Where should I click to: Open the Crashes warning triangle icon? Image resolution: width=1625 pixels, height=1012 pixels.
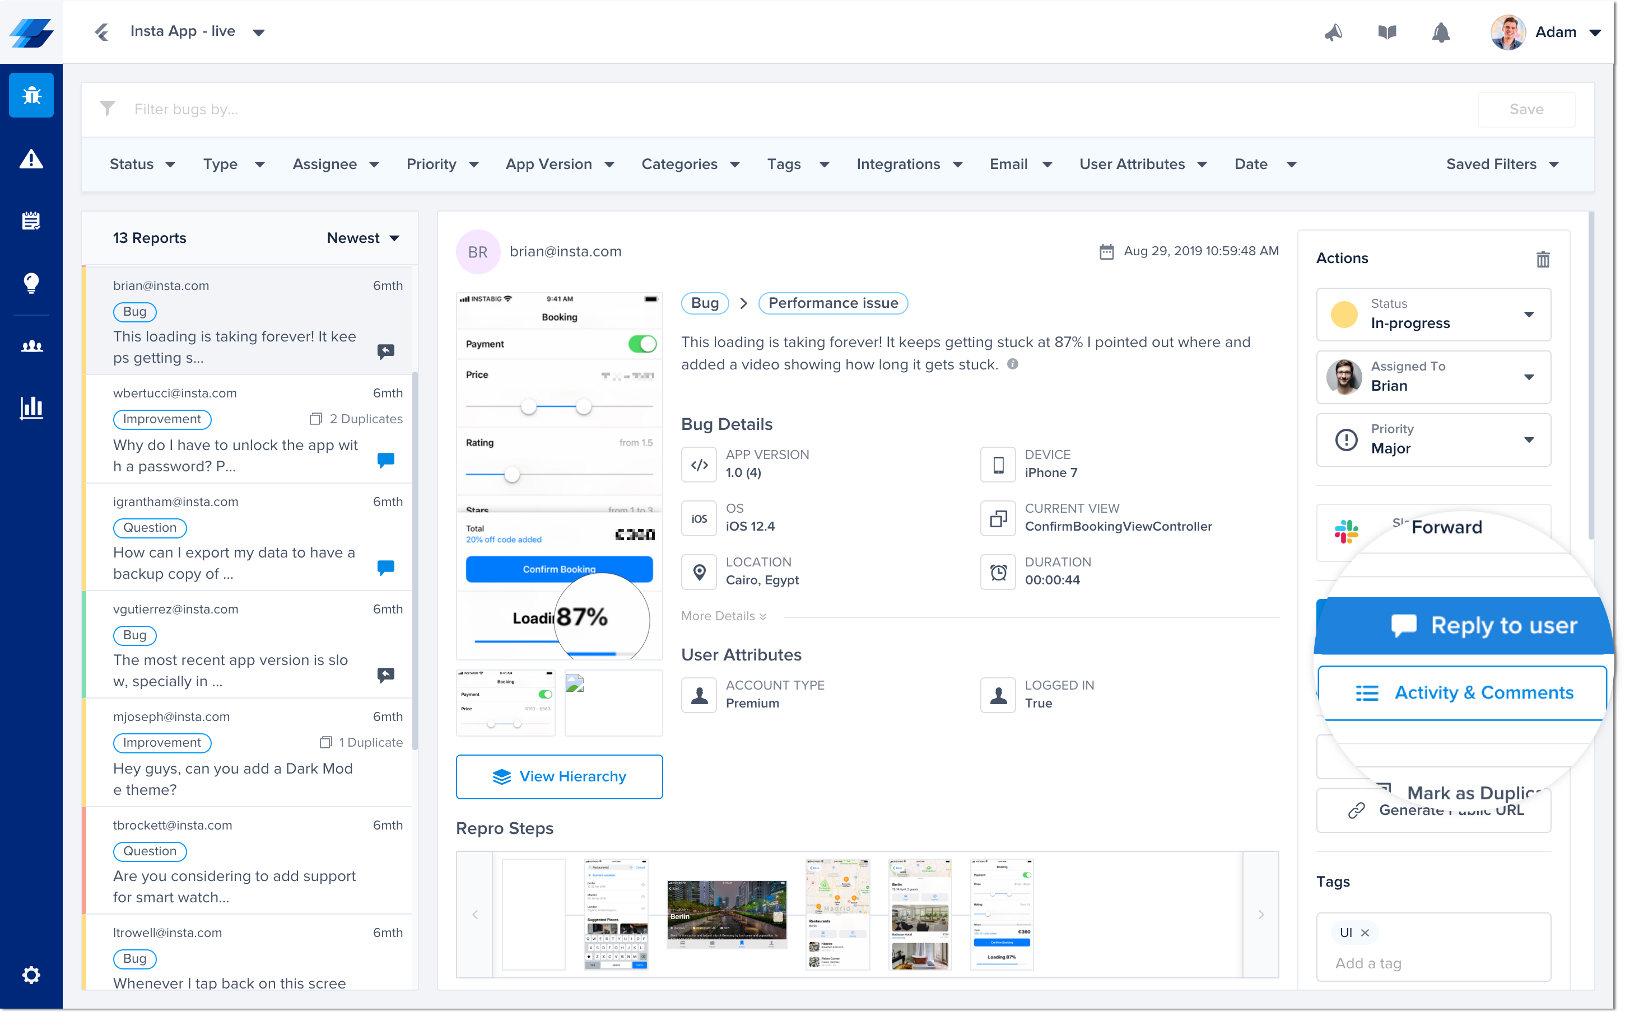(31, 160)
